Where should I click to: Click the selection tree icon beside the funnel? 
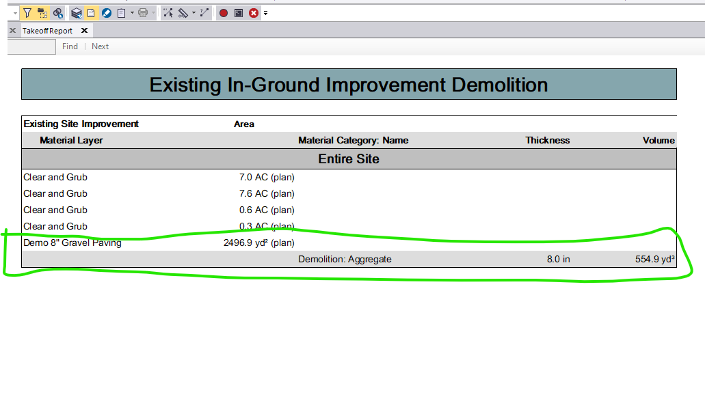[x=42, y=12]
